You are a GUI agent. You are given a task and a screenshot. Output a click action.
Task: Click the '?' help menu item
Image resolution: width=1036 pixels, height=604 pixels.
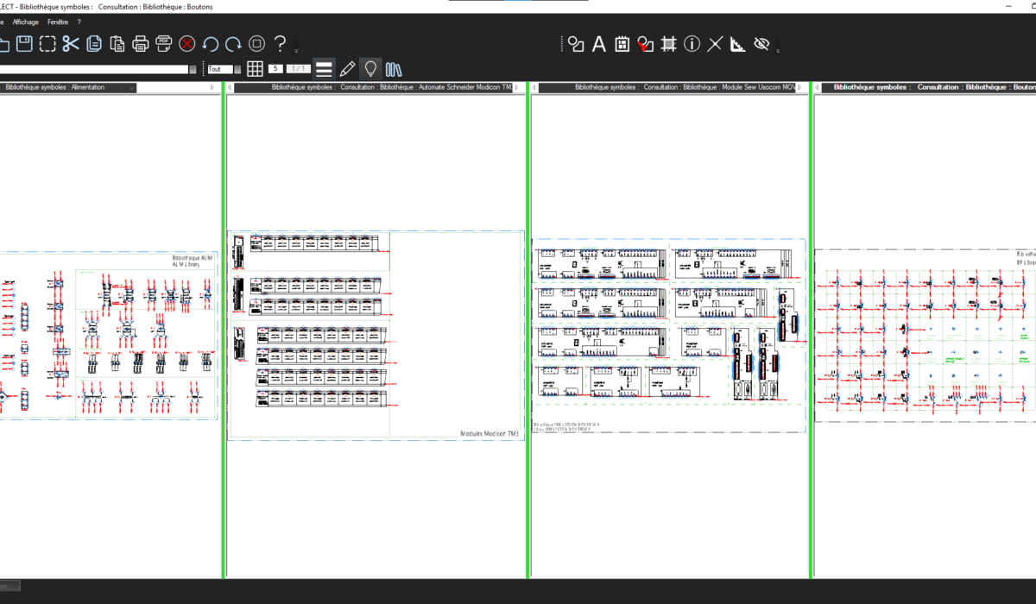(79, 22)
